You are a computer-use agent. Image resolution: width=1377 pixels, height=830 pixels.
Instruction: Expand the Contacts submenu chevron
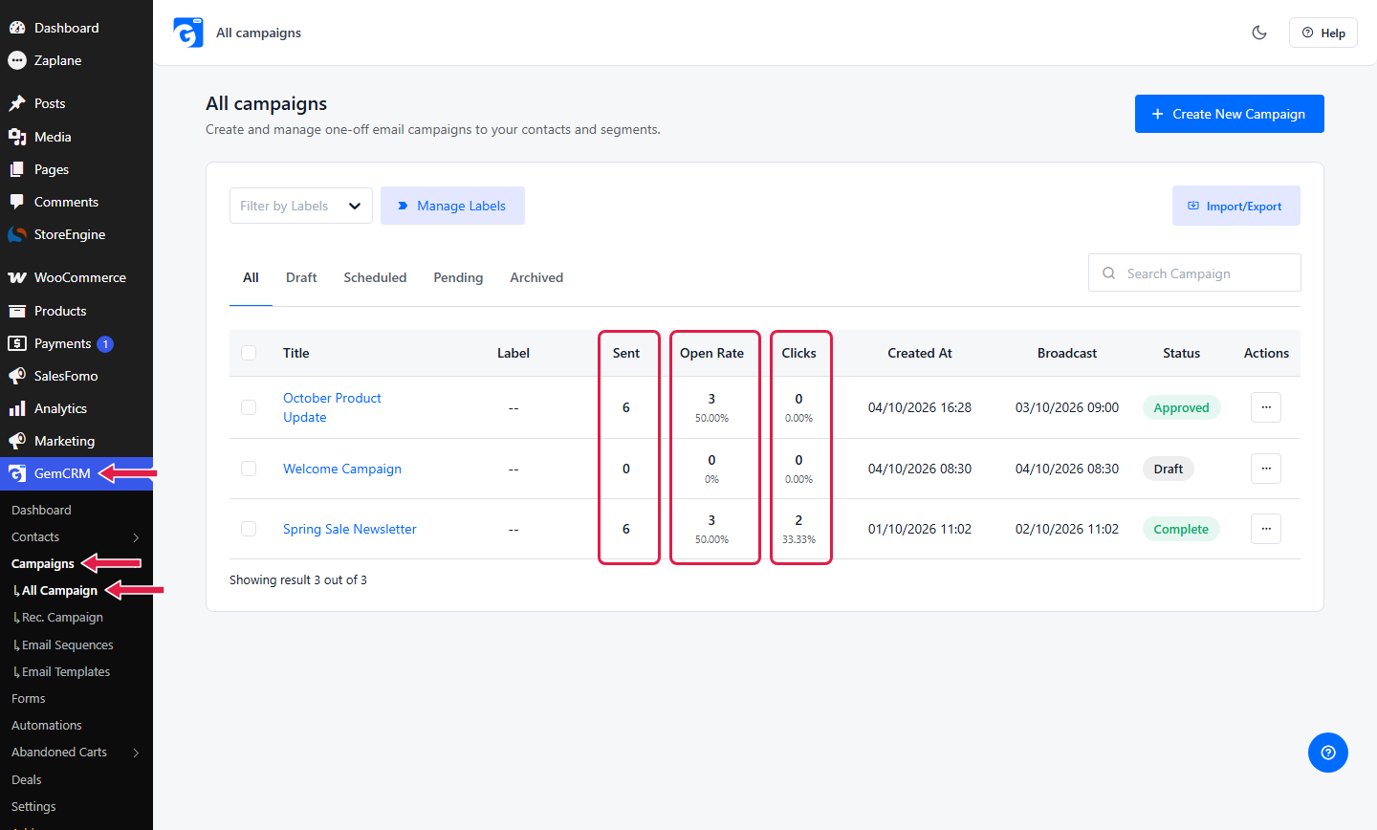coord(136,537)
